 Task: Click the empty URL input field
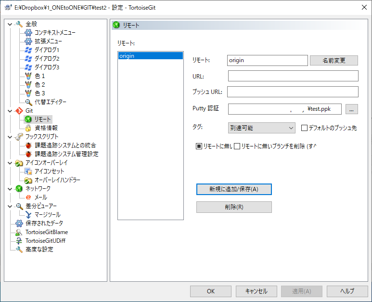(293, 76)
